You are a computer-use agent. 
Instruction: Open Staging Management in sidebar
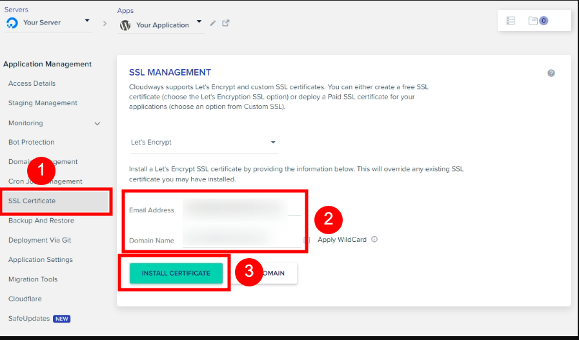(43, 103)
